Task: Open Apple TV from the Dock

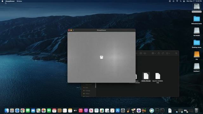Action: 75,111
